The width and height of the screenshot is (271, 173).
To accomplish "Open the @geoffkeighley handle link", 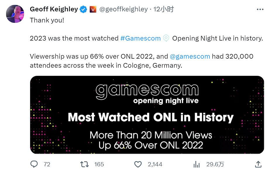I will 123,9.
